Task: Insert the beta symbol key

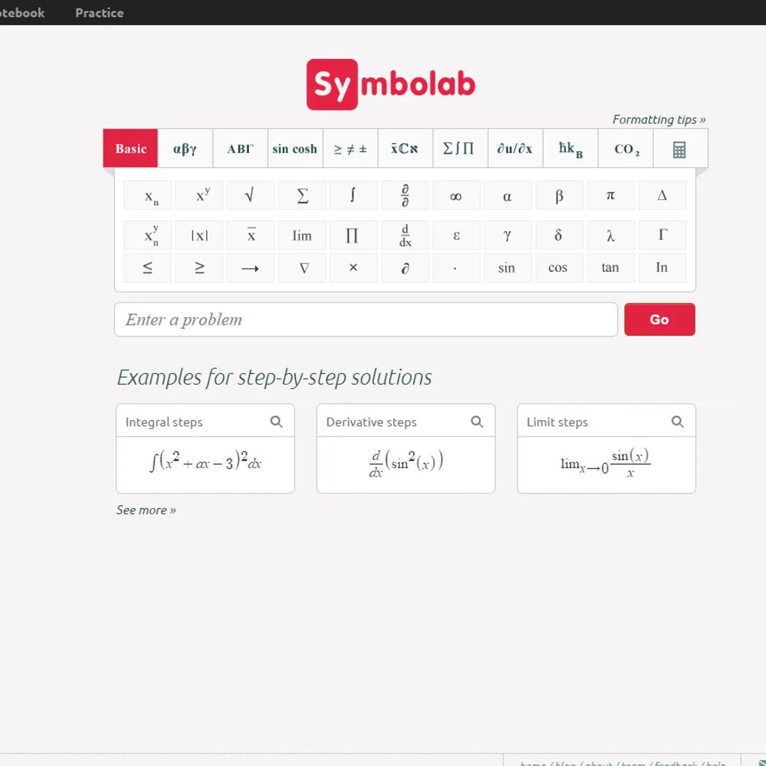Action: coord(559,195)
